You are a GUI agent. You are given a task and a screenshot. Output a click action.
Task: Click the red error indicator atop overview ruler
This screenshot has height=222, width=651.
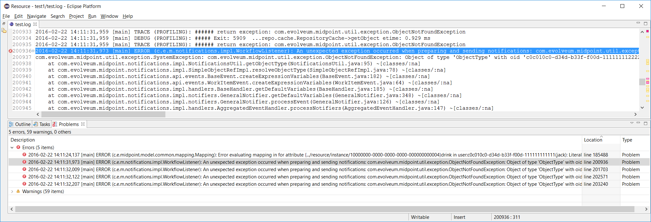pyautogui.click(x=647, y=31)
